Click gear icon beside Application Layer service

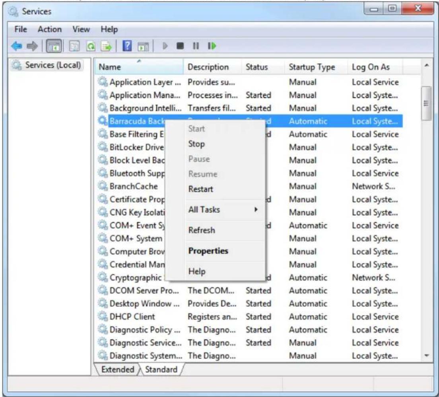pos(103,82)
